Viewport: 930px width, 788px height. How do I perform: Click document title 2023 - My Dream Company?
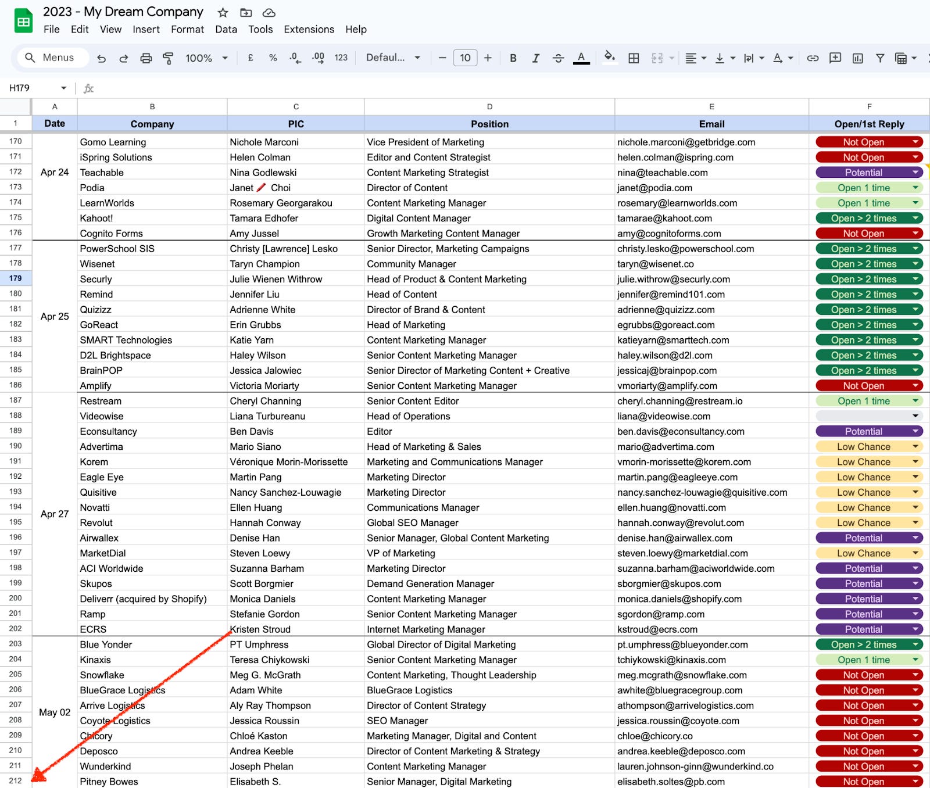[x=123, y=12]
